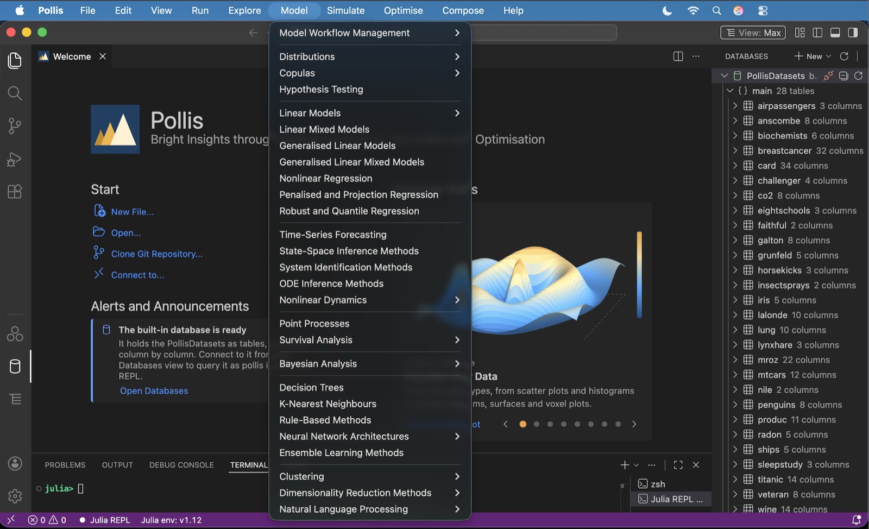Open the Explorer view in activity bar

pos(15,60)
